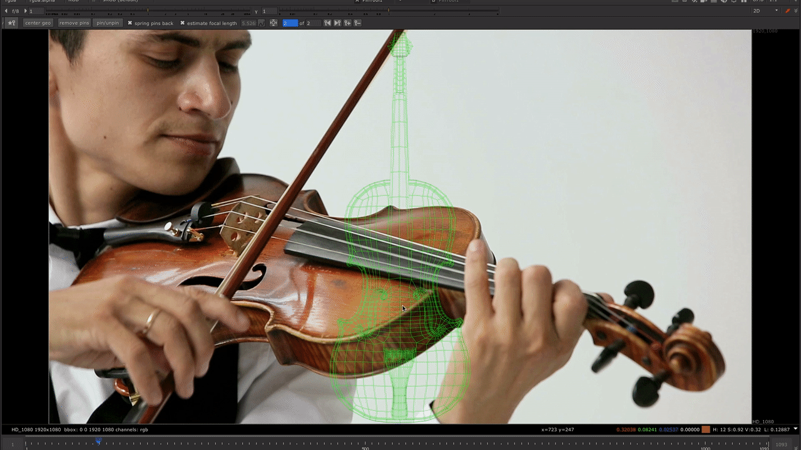Click the timeline start frame field 1
This screenshot has height=450, width=801.
(13, 444)
